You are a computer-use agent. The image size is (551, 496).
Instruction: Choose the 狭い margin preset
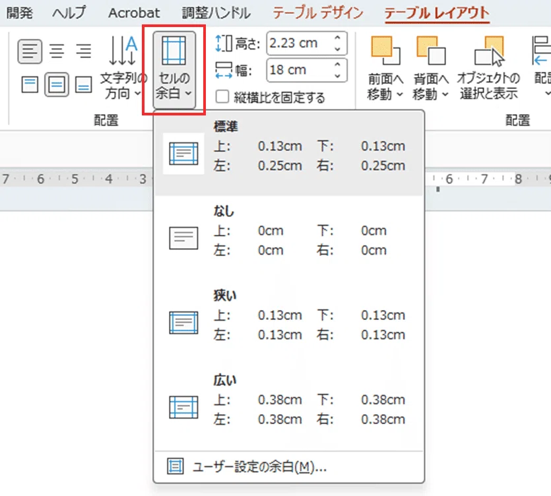[289, 323]
